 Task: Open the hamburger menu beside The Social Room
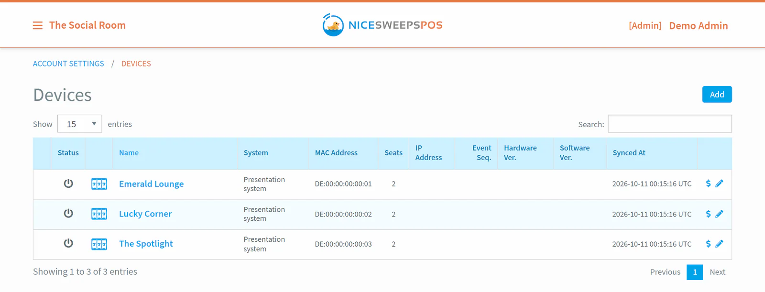click(x=38, y=25)
